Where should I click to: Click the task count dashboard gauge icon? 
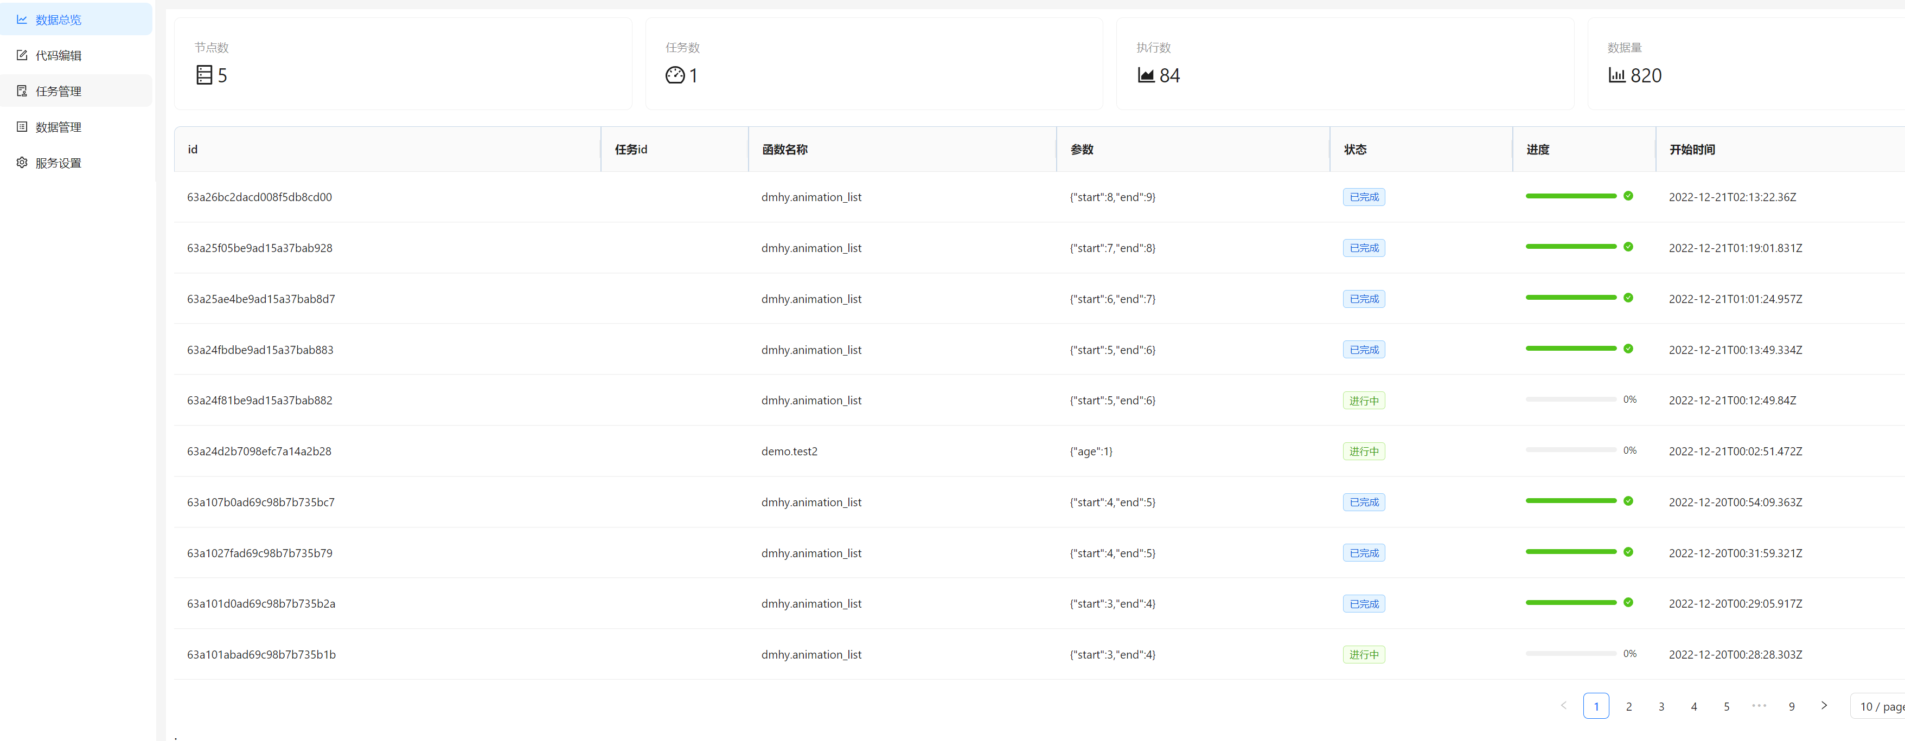click(x=674, y=75)
